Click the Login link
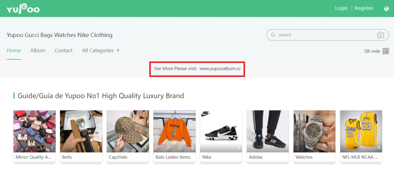This screenshot has height=170, width=394. pyautogui.click(x=341, y=8)
